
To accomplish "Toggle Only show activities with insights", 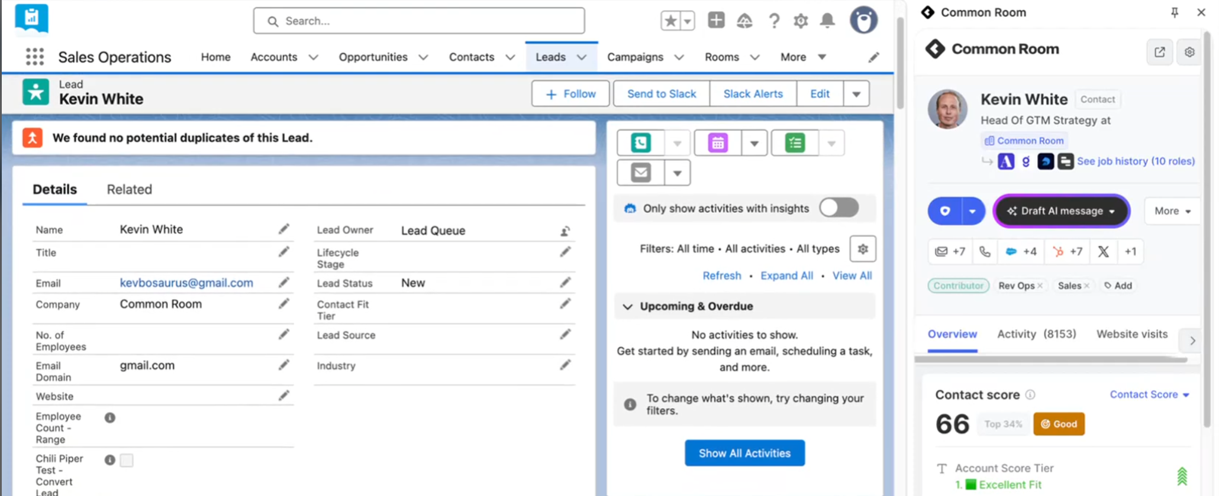I will pyautogui.click(x=839, y=208).
